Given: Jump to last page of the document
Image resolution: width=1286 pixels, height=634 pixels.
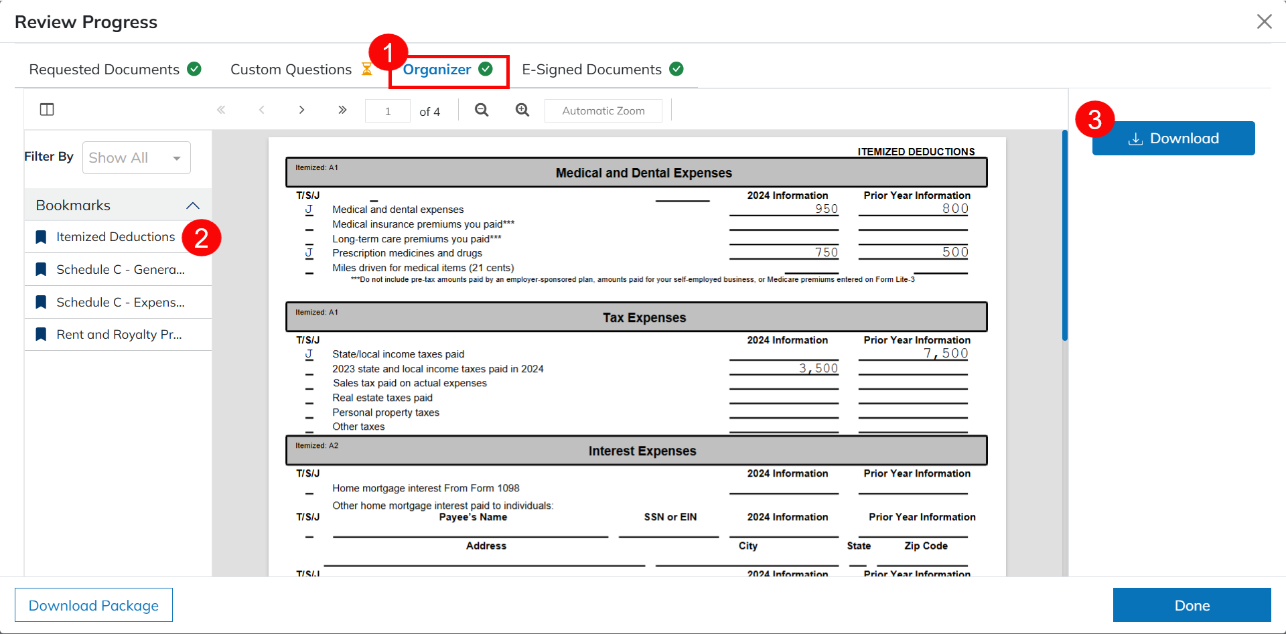Looking at the screenshot, I should (x=342, y=110).
